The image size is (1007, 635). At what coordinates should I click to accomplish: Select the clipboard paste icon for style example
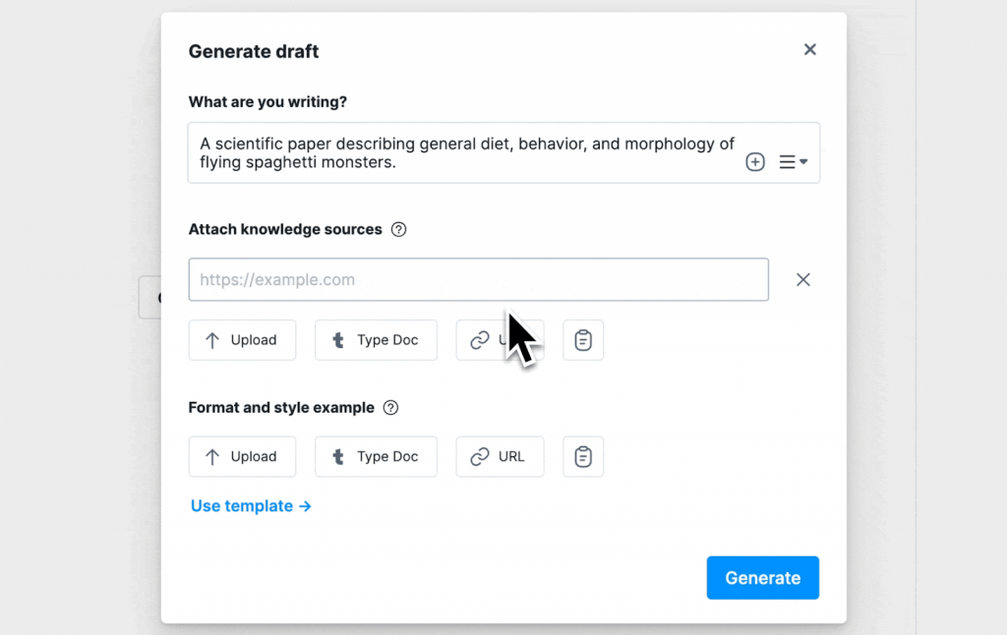coord(582,456)
